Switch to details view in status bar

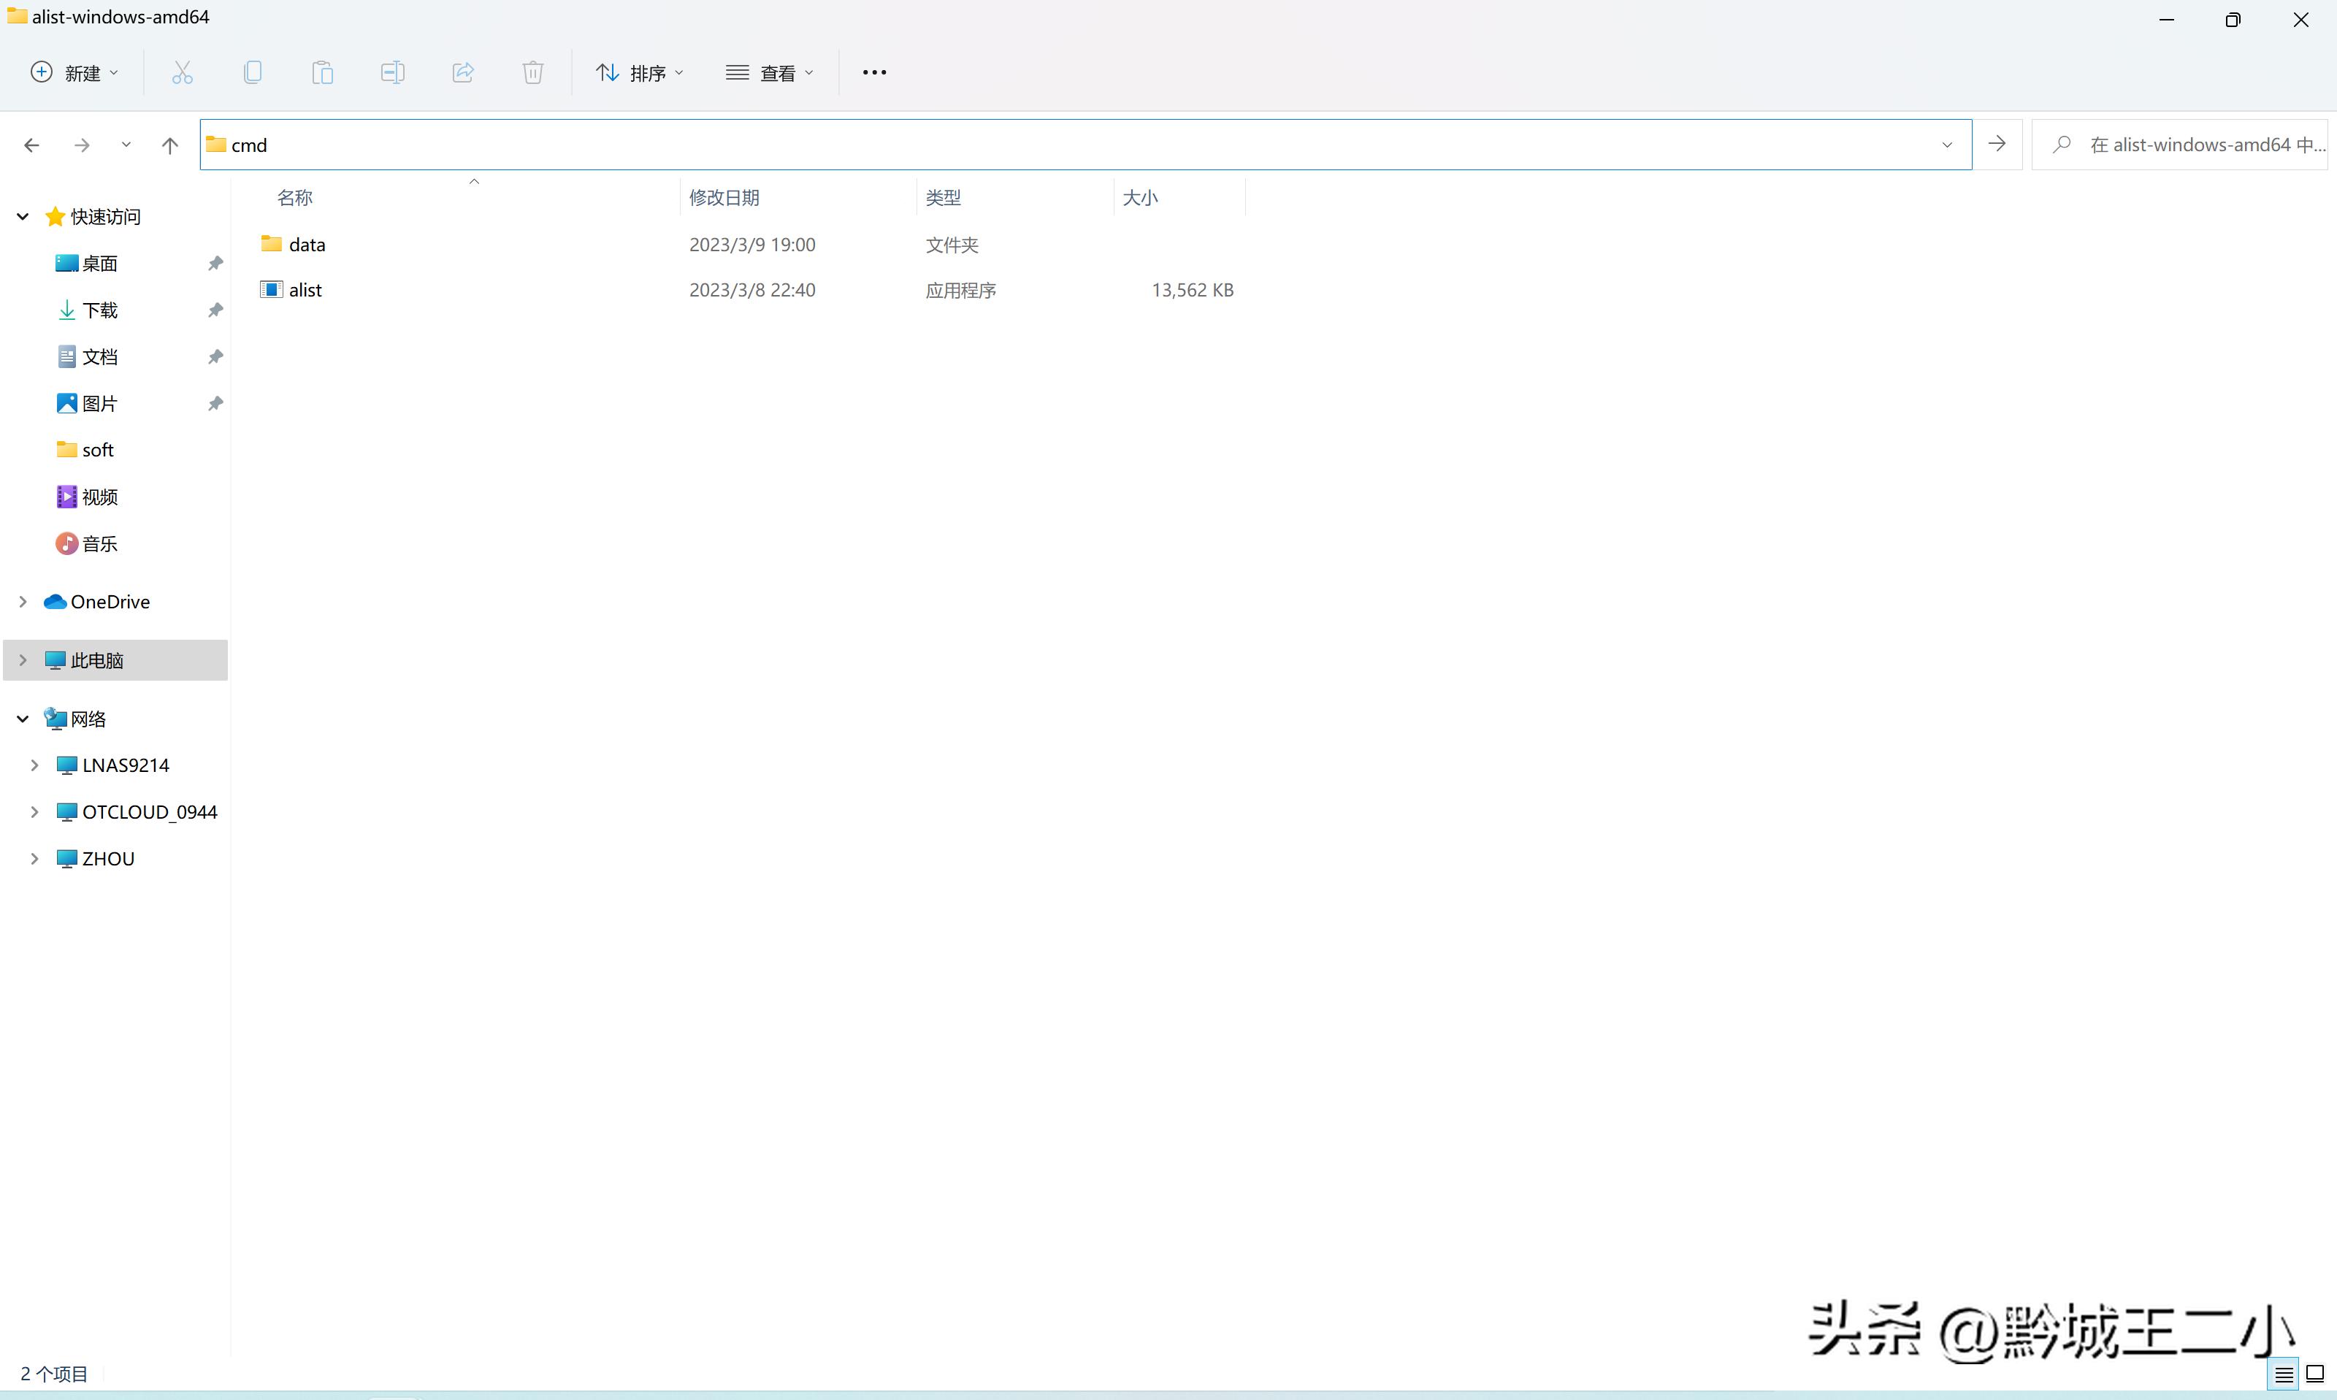[2283, 1374]
